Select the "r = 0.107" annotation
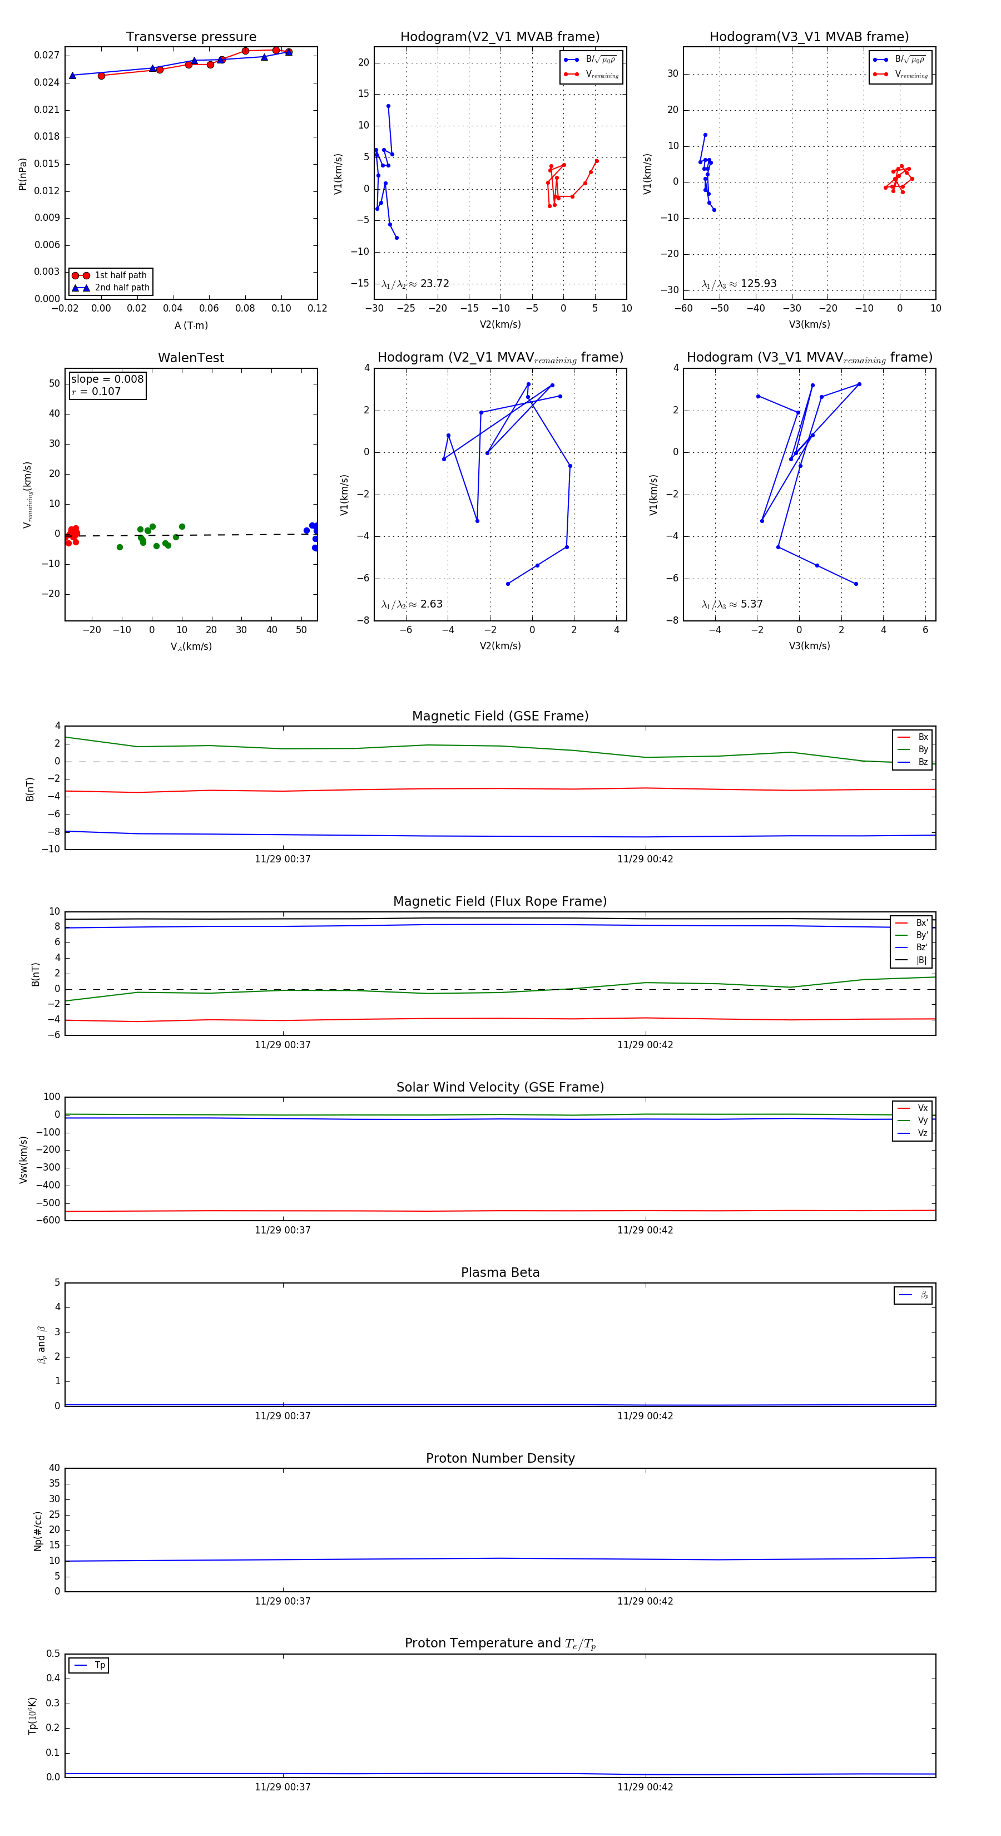The image size is (1001, 1836). (96, 391)
